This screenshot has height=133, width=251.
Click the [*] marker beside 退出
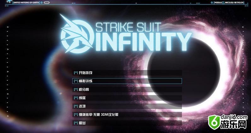[x=76, y=123]
